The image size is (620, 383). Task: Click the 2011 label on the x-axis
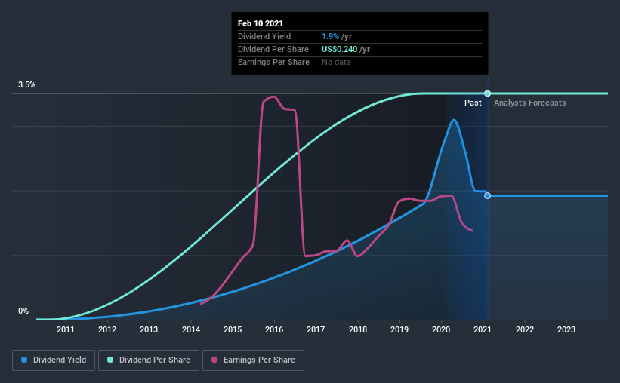[65, 329]
